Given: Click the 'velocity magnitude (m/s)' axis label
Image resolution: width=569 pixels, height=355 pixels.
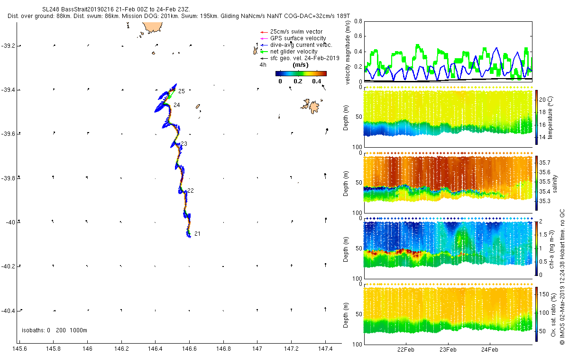Looking at the screenshot, I should (x=348, y=52).
